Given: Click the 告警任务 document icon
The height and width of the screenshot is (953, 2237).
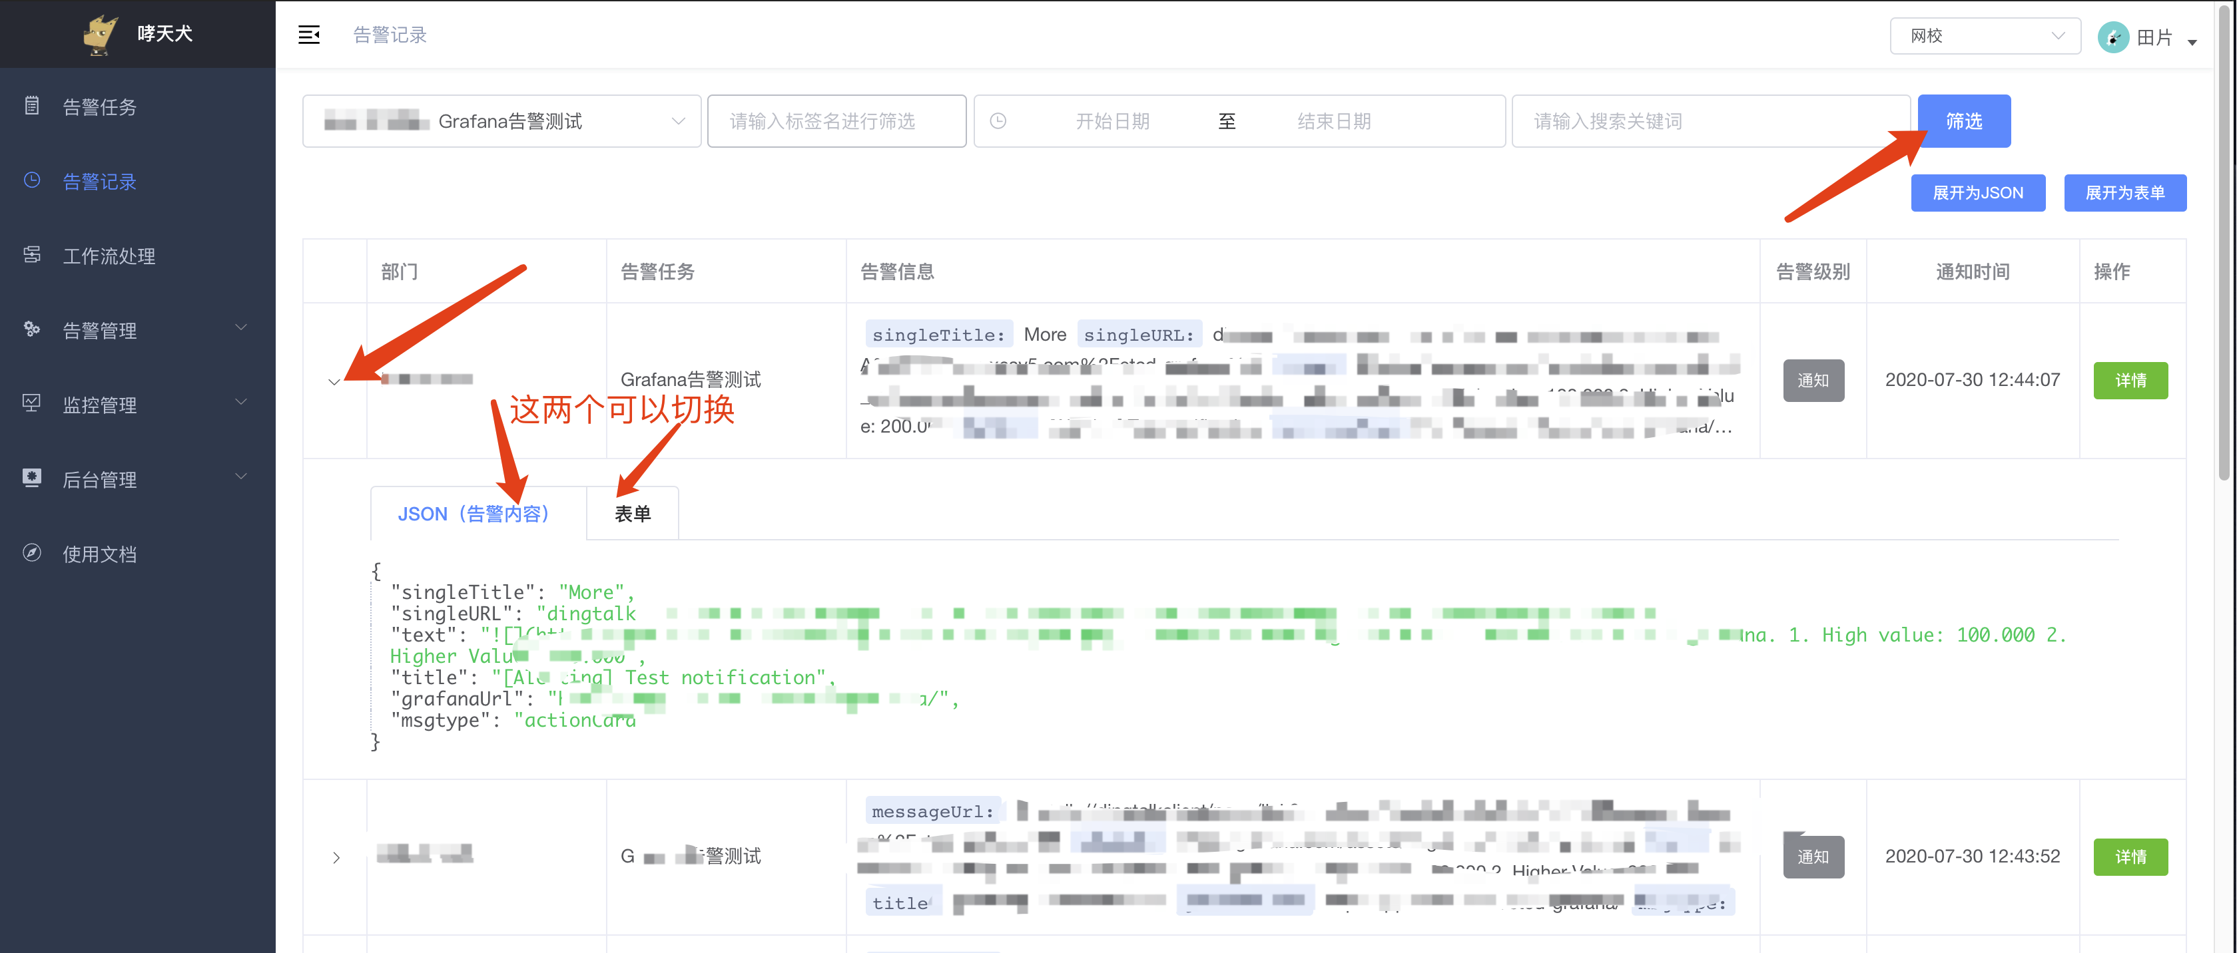Looking at the screenshot, I should (x=32, y=106).
